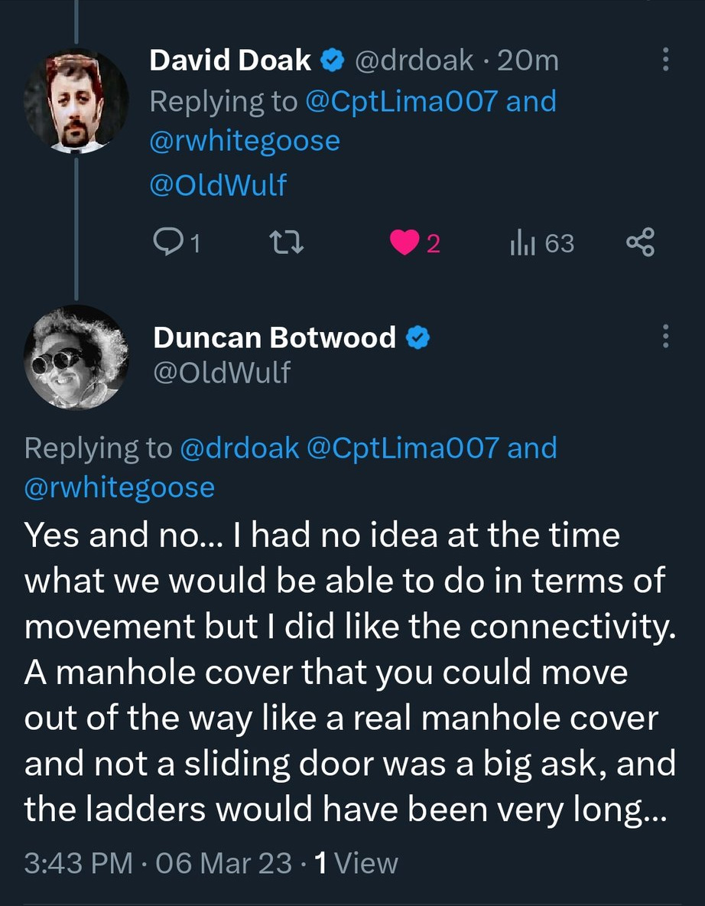Click the reply icon on David Doak's tweet
The width and height of the screenshot is (705, 906).
pos(167,243)
